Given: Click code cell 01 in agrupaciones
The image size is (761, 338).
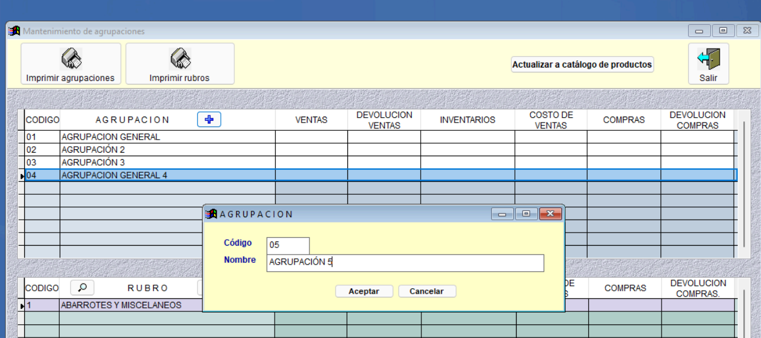Looking at the screenshot, I should (x=42, y=137).
